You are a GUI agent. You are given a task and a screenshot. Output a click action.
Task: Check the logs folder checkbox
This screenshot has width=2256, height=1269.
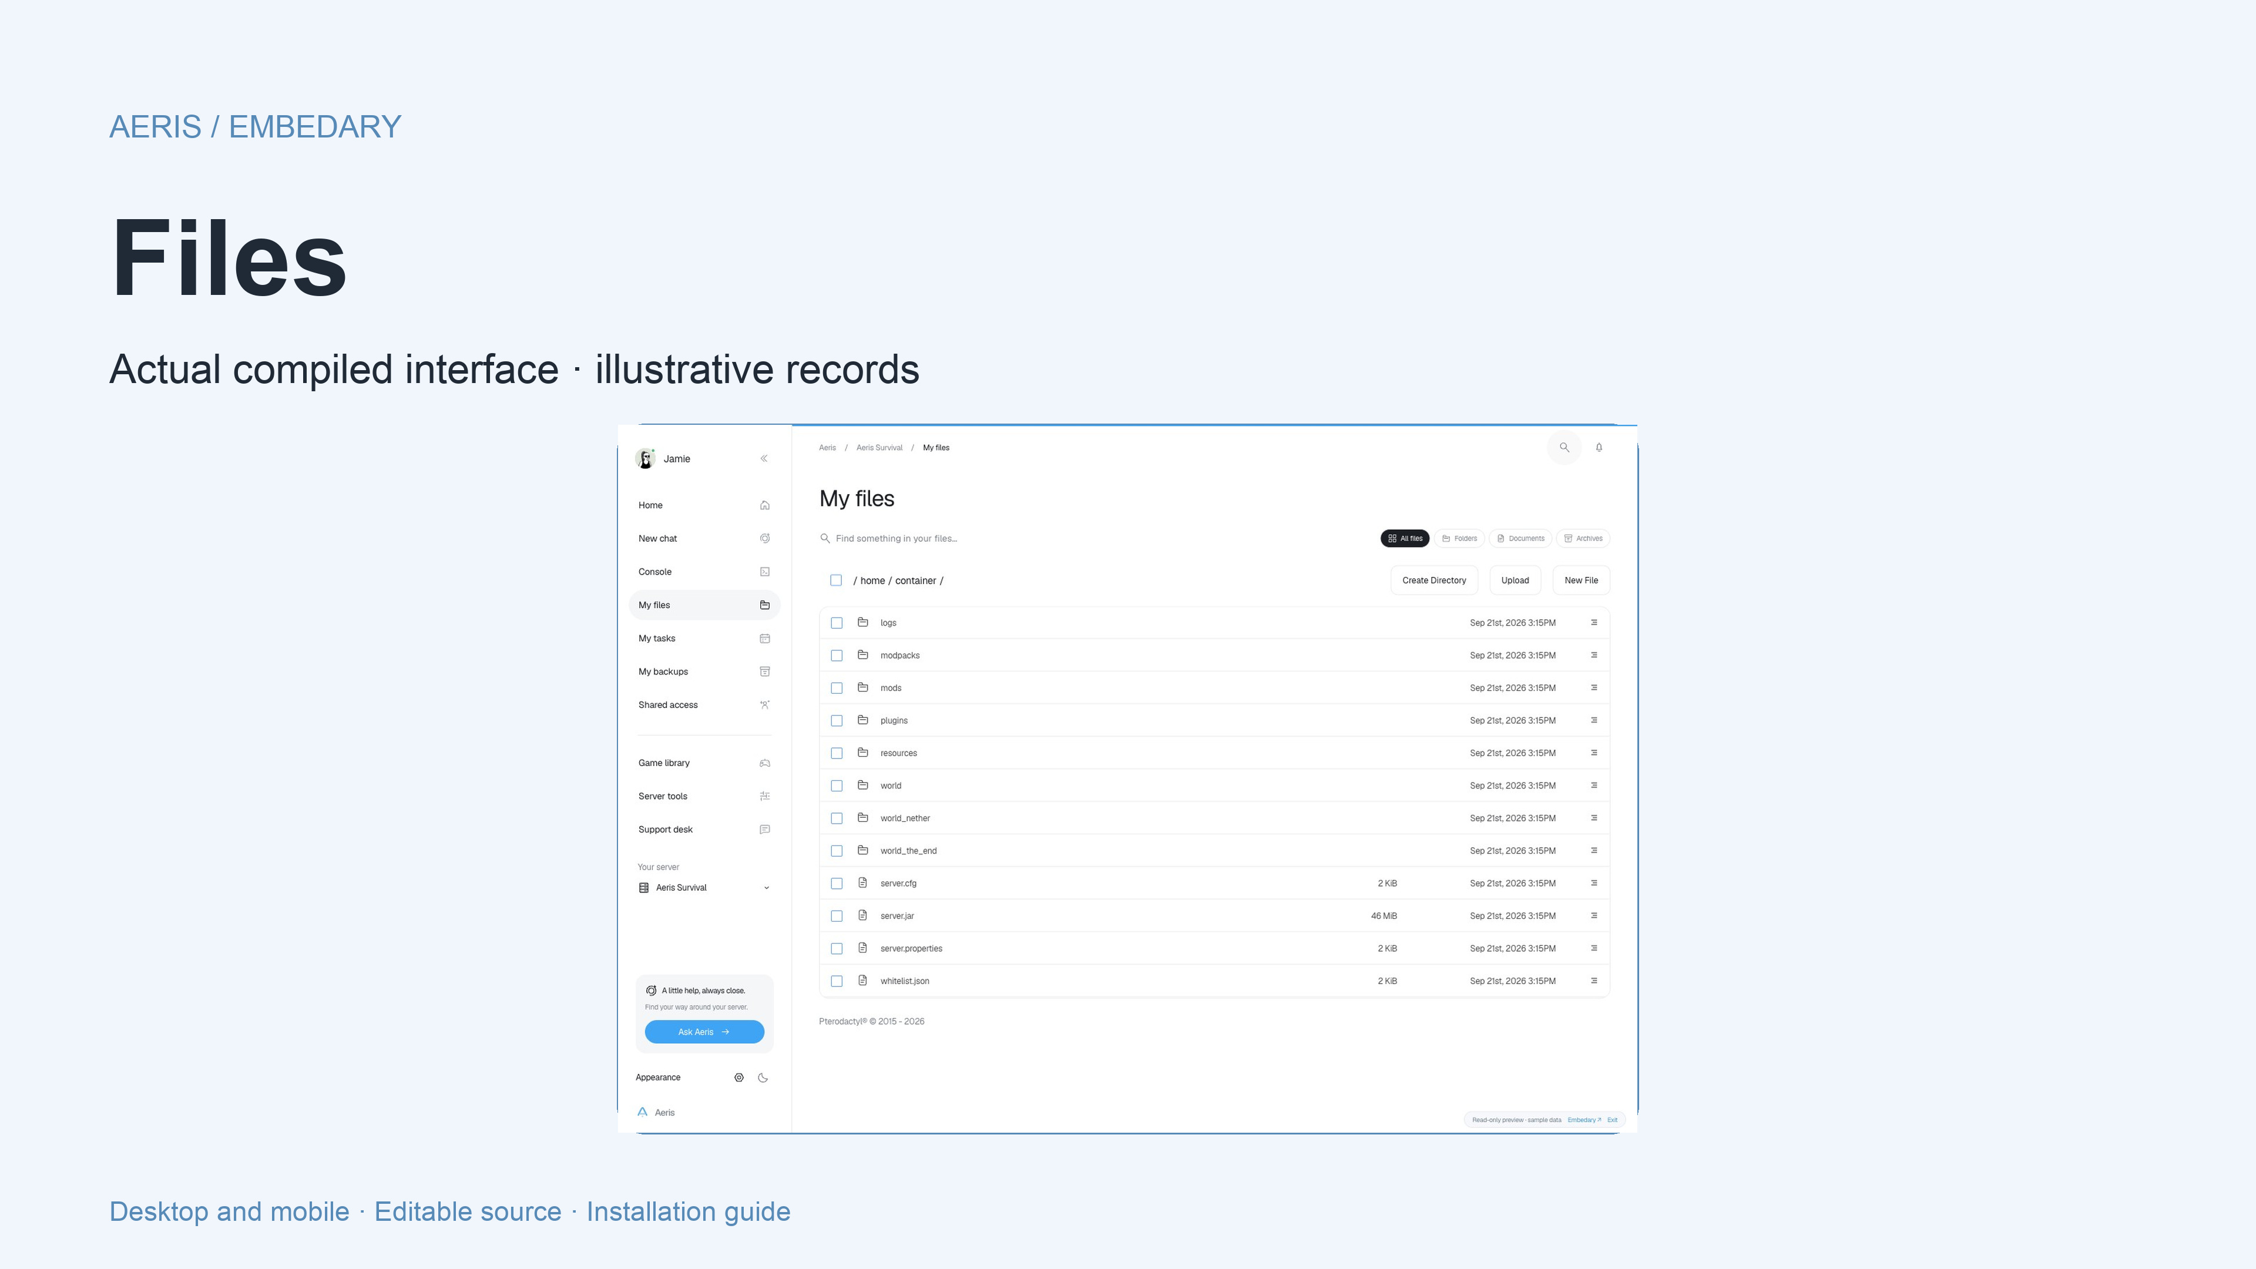837,623
